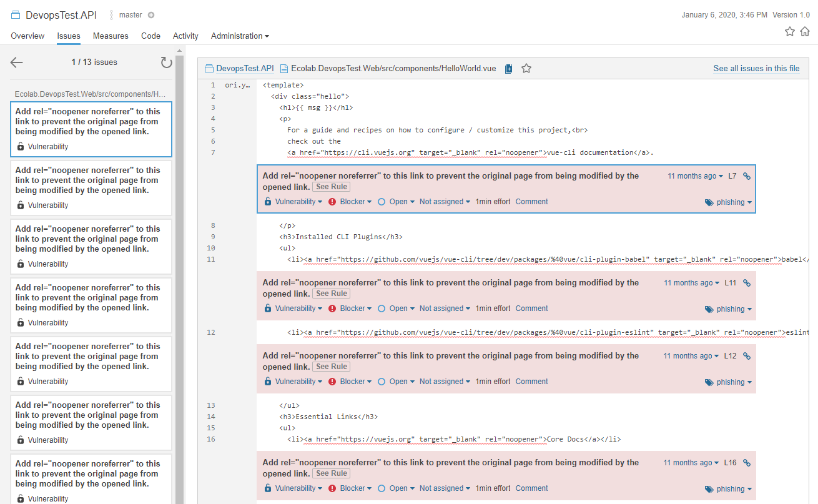Screen dimensions: 818x504
Task: Open Vulnerability type dropdown on L7 issue
Action: click(293, 202)
